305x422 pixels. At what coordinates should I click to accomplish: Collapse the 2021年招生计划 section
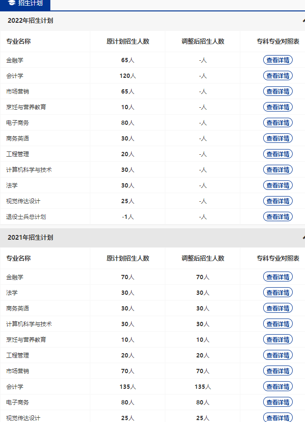tap(304, 237)
